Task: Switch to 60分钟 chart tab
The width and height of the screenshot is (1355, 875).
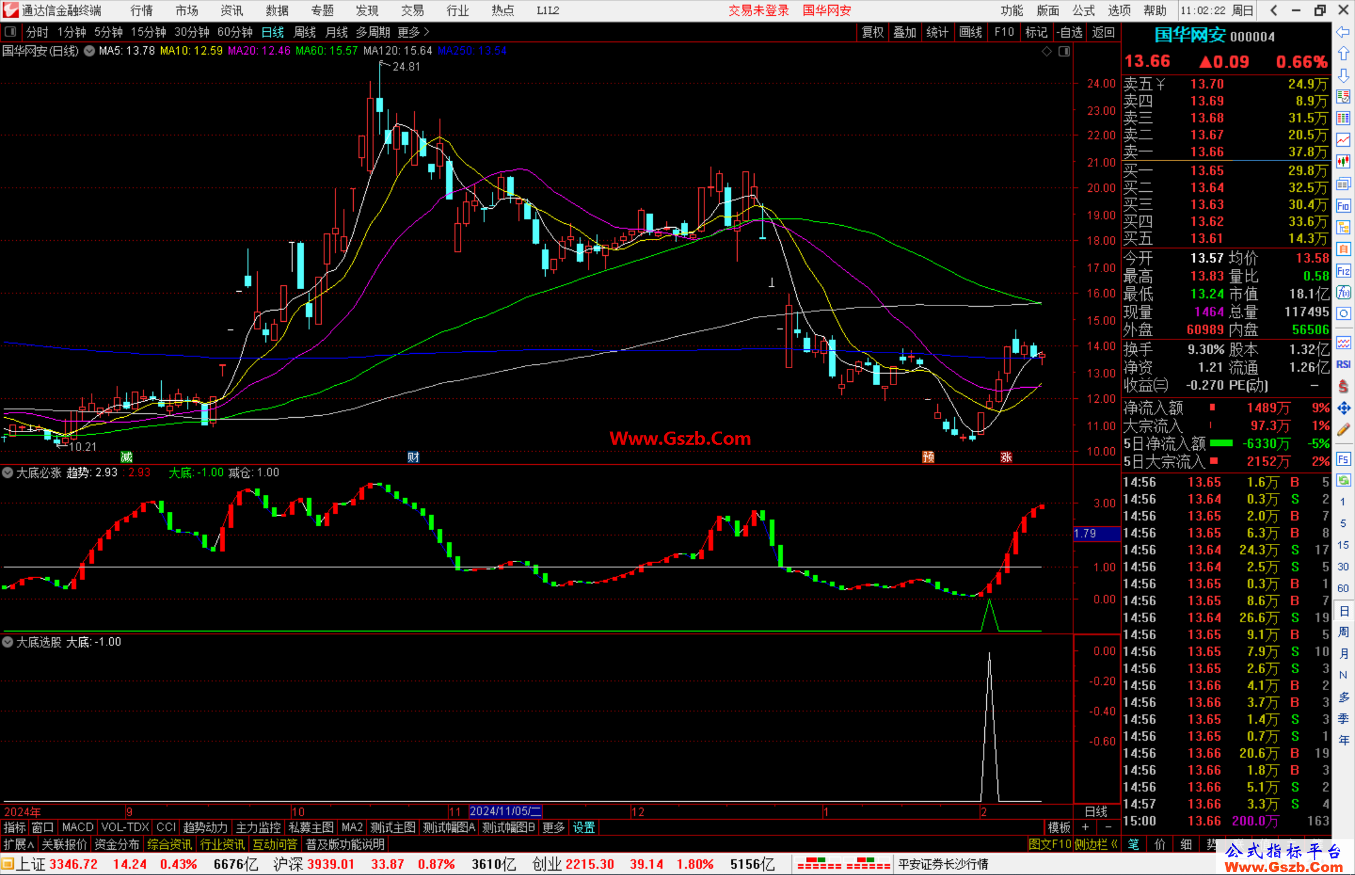Action: [x=235, y=31]
